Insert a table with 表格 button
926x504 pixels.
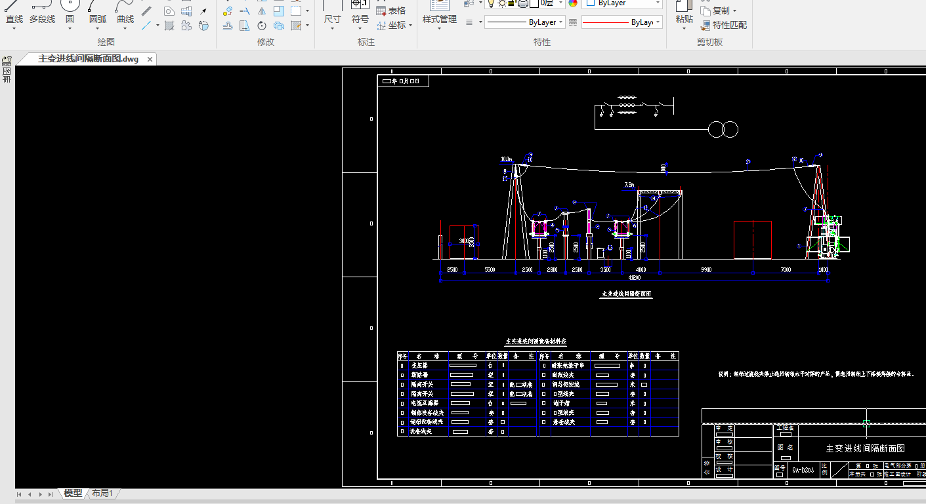click(391, 10)
